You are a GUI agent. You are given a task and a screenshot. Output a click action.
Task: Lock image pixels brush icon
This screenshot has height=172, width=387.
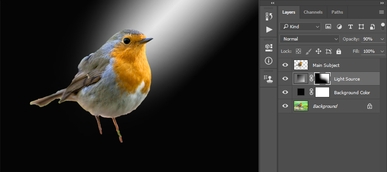309,51
